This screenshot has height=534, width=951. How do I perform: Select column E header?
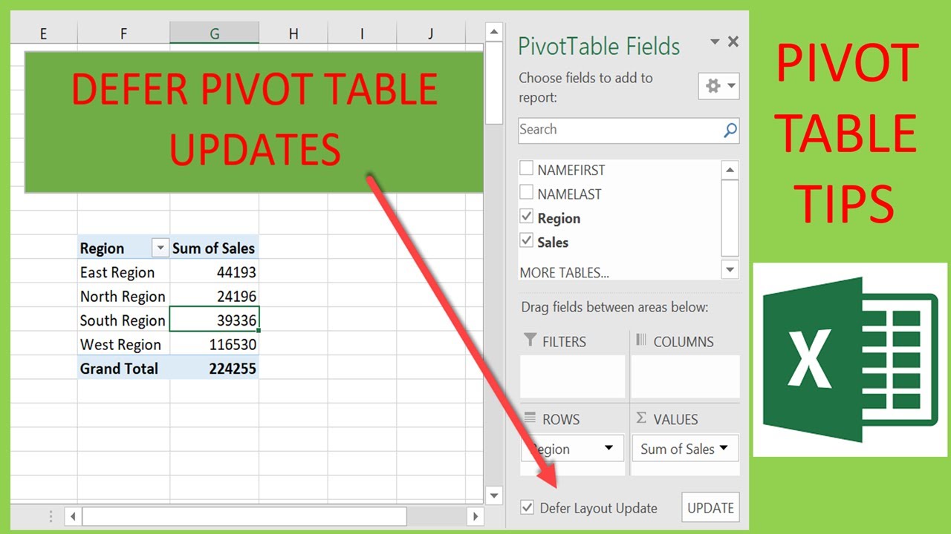click(44, 33)
